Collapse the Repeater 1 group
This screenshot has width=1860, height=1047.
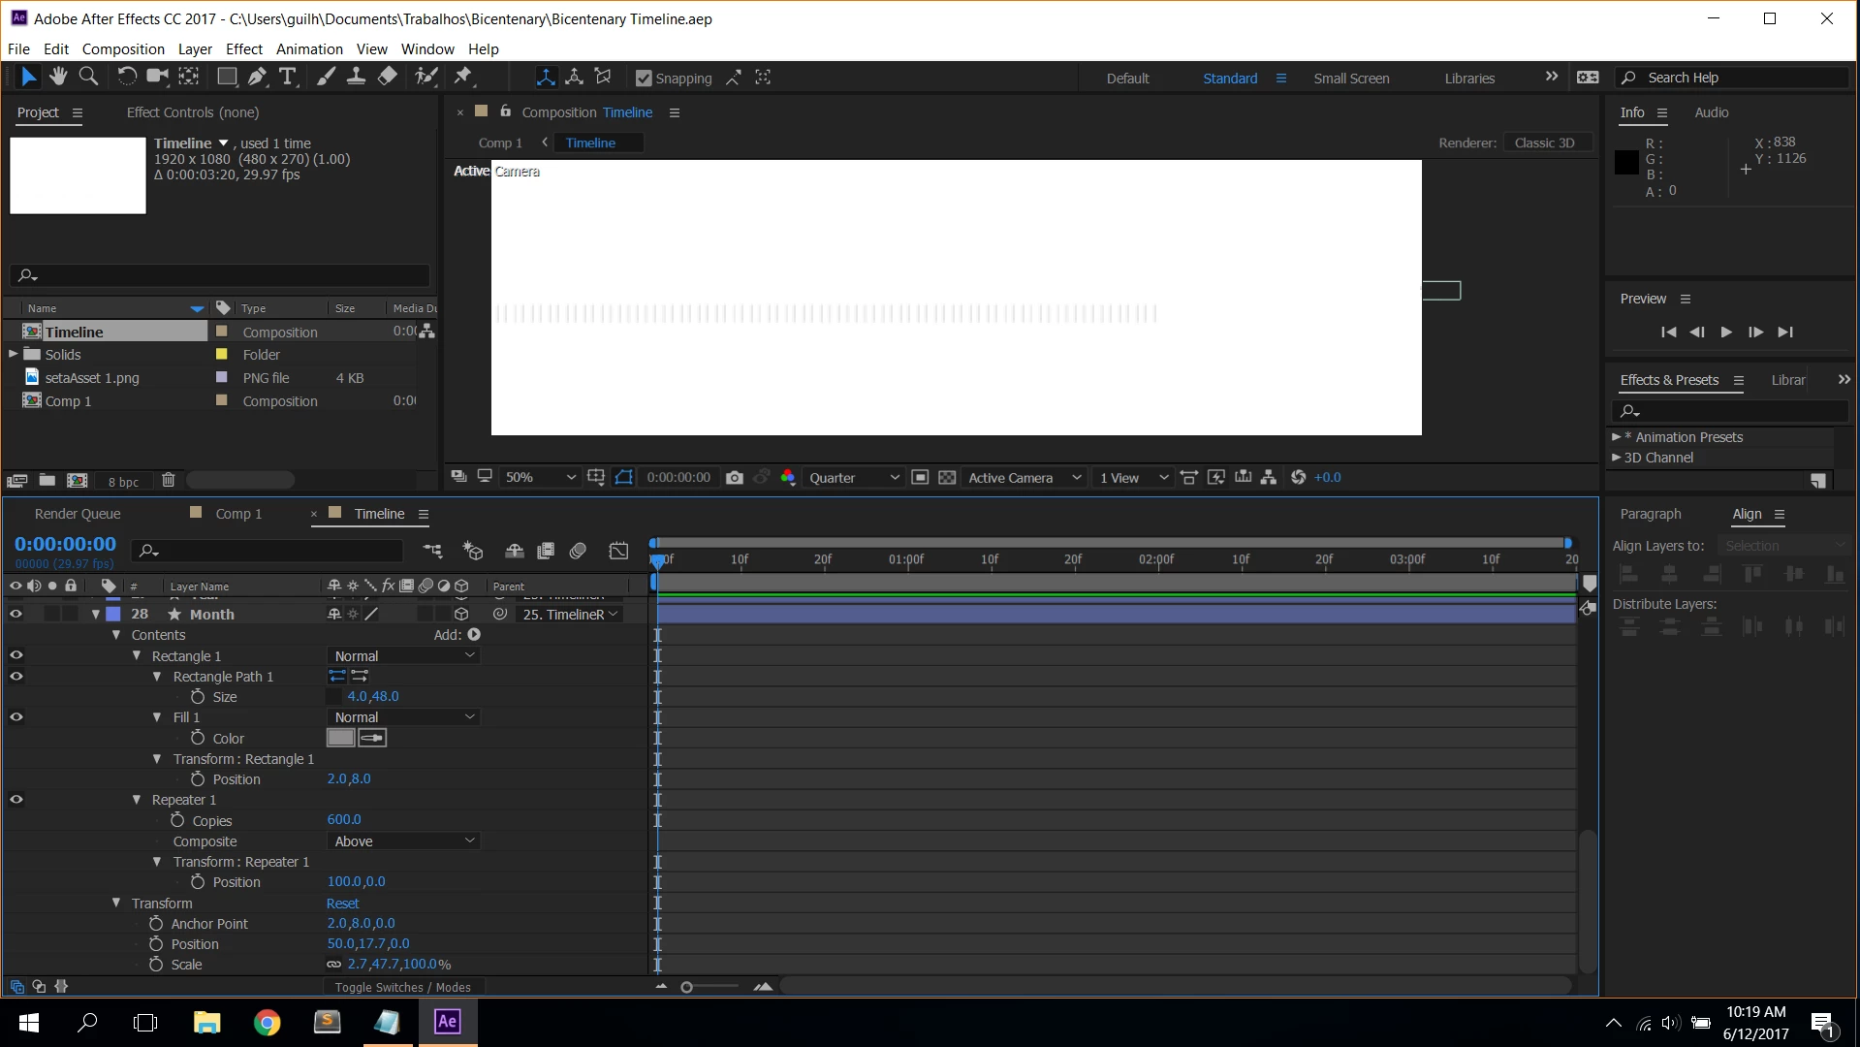[x=137, y=800]
